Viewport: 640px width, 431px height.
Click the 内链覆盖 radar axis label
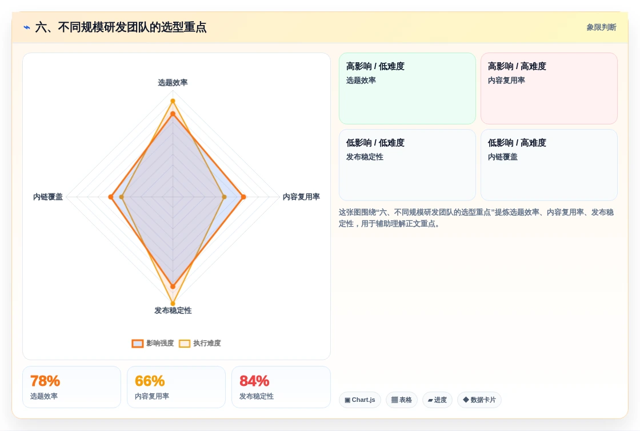(48, 197)
